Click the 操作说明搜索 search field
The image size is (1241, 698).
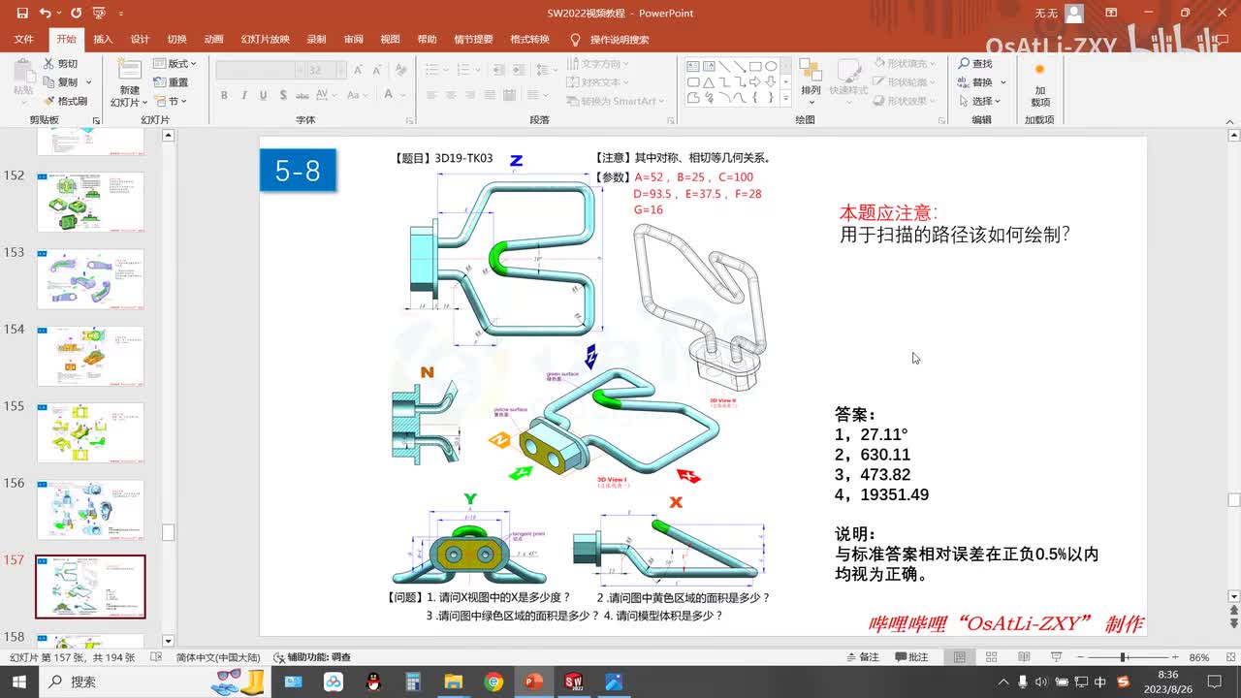[620, 40]
